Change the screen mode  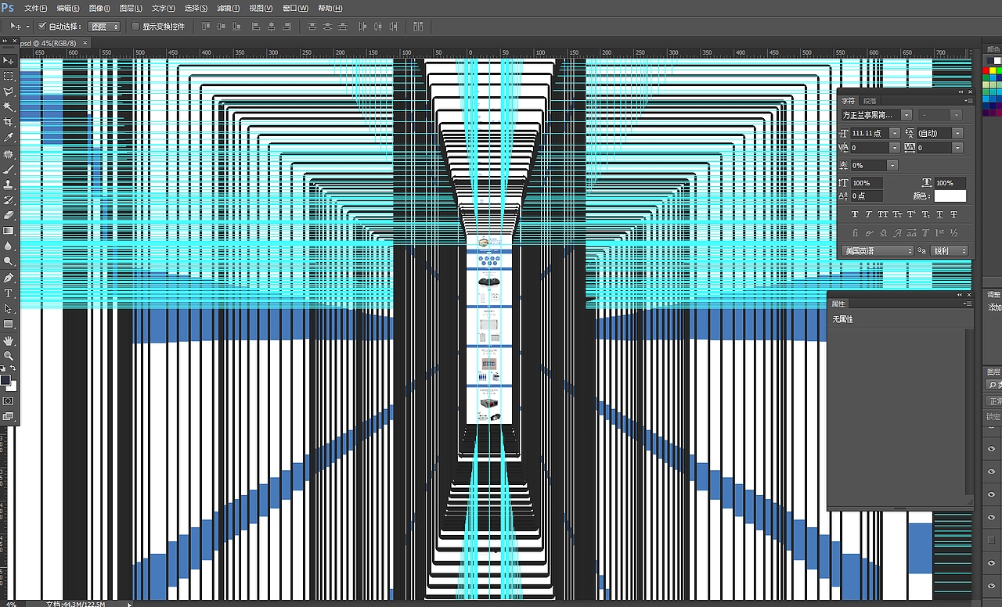[x=9, y=417]
